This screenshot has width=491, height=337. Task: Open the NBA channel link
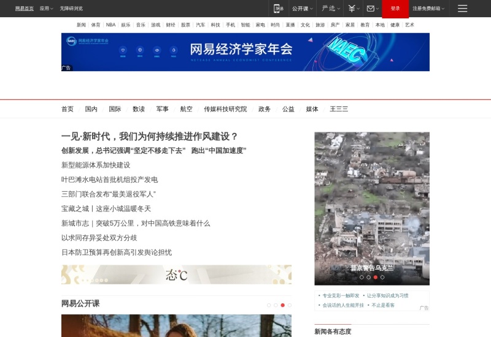110,25
